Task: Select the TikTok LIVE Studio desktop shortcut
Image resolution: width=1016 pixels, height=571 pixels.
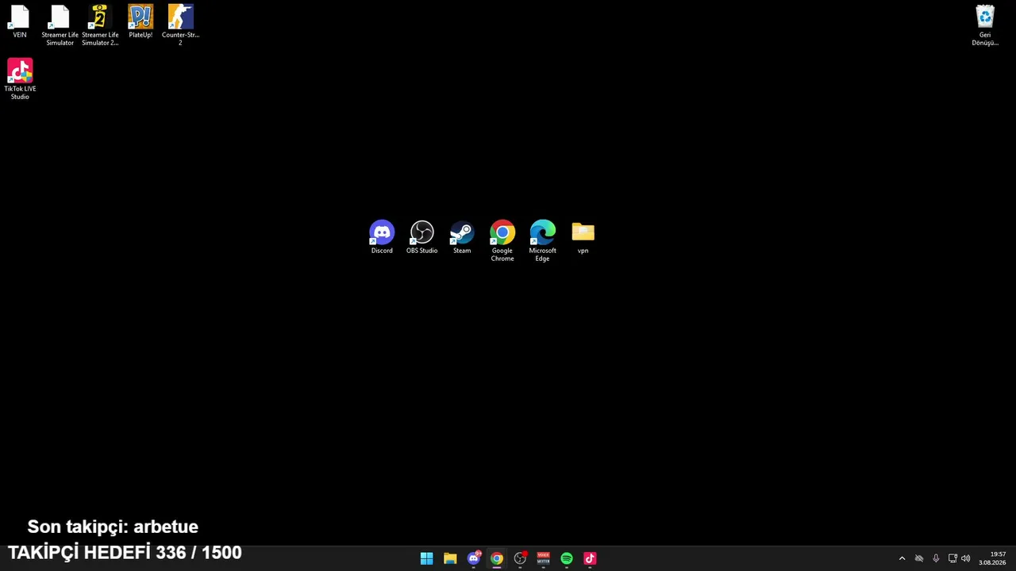Action: pyautogui.click(x=20, y=79)
